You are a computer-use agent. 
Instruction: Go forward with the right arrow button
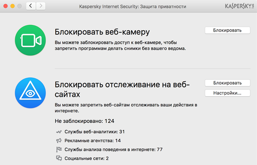click(41, 6)
